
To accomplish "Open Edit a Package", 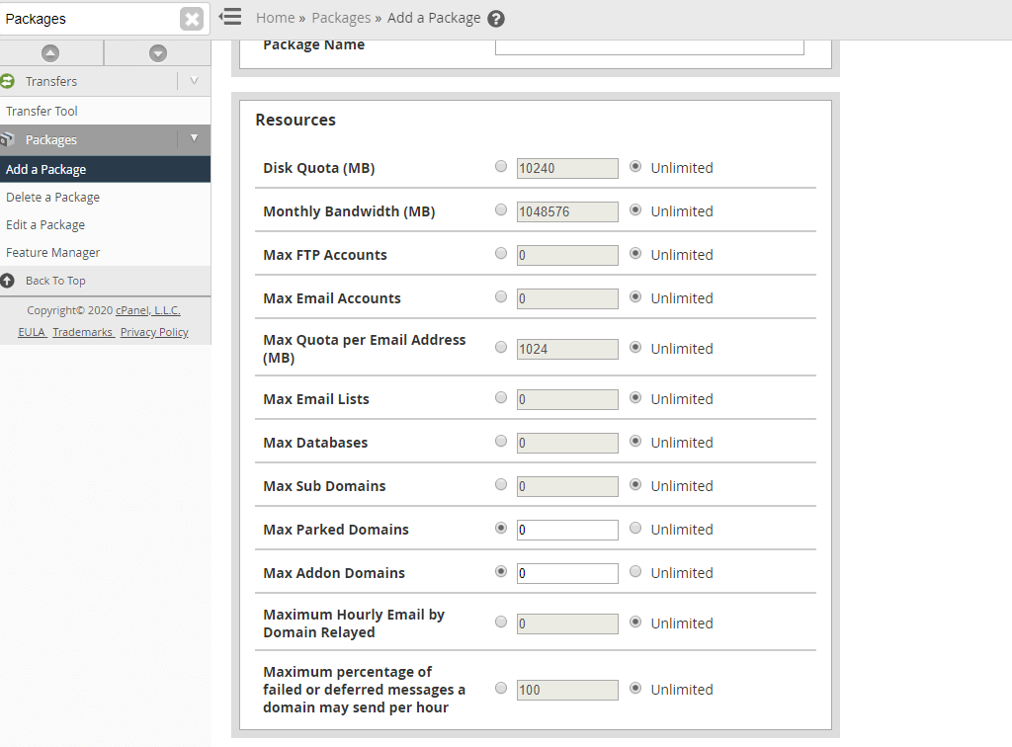I will coord(45,224).
